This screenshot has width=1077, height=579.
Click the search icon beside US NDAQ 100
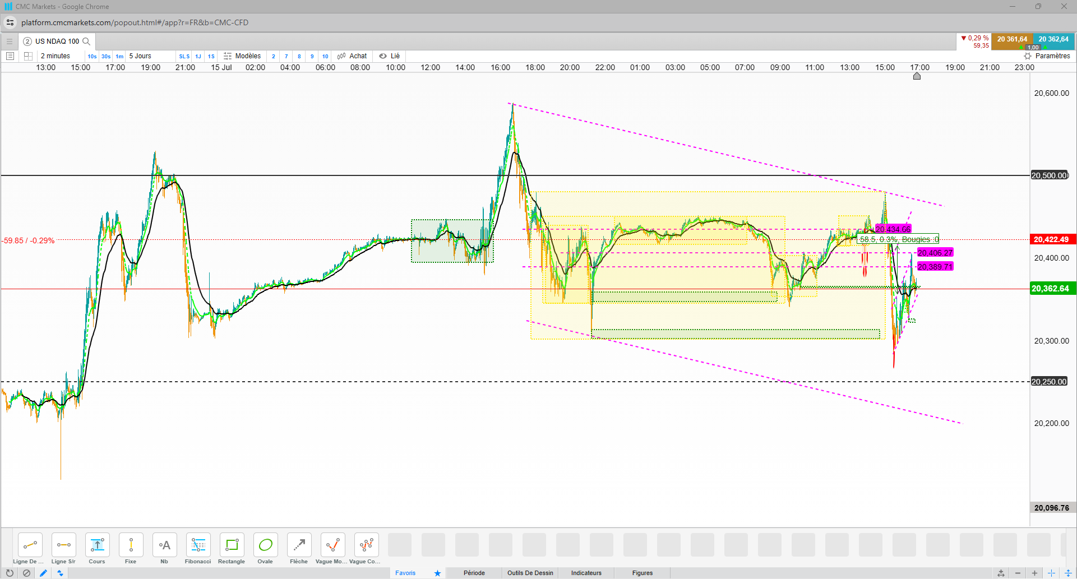(x=86, y=41)
